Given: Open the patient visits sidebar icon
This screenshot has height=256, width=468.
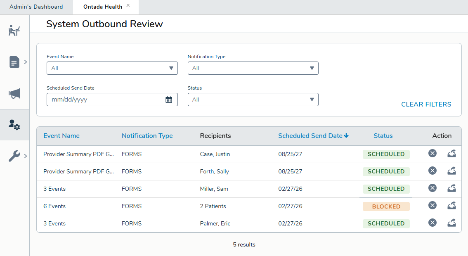Looking at the screenshot, I should click(x=14, y=30).
